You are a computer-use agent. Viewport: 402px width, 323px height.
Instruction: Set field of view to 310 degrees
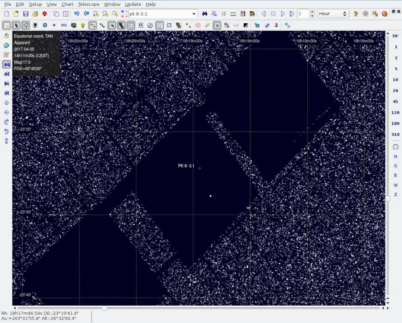(395, 134)
